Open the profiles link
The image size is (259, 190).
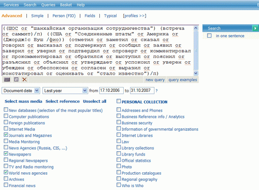point(135,16)
